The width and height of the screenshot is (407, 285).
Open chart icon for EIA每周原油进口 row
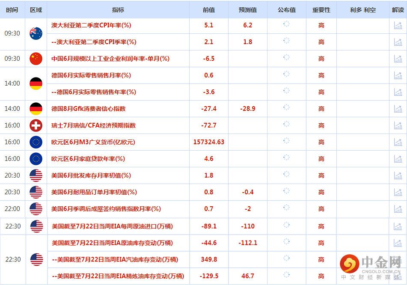click(398, 226)
